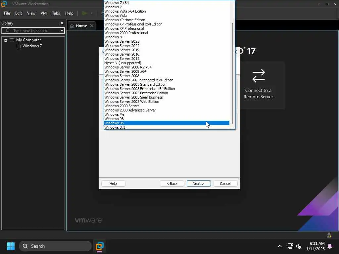
Task: Choose Windows Server 2025 option
Action: [x=167, y=41]
